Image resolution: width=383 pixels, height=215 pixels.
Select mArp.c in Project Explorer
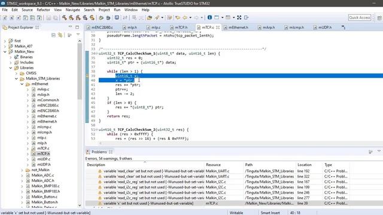click(43, 89)
